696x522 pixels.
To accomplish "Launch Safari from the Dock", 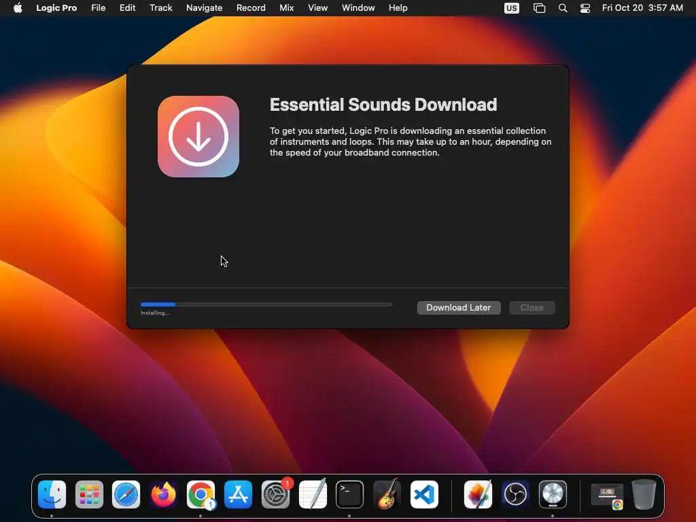I will (x=126, y=494).
